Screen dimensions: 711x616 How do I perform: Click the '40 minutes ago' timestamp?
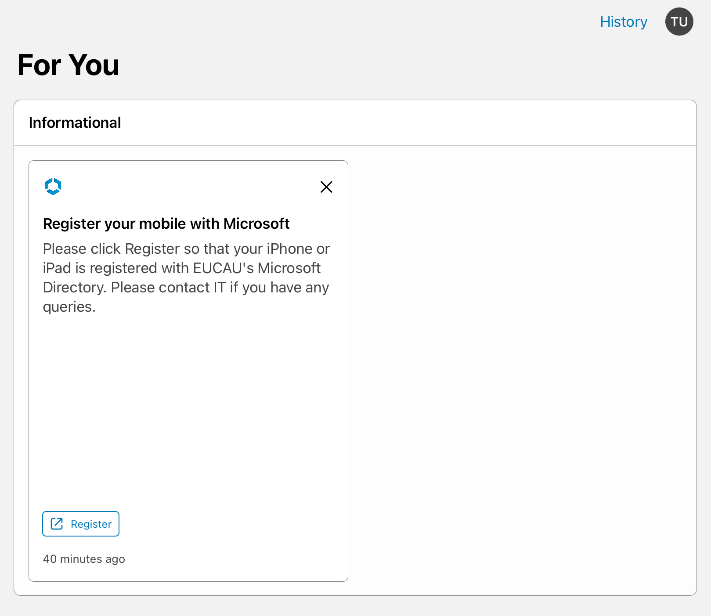84,559
